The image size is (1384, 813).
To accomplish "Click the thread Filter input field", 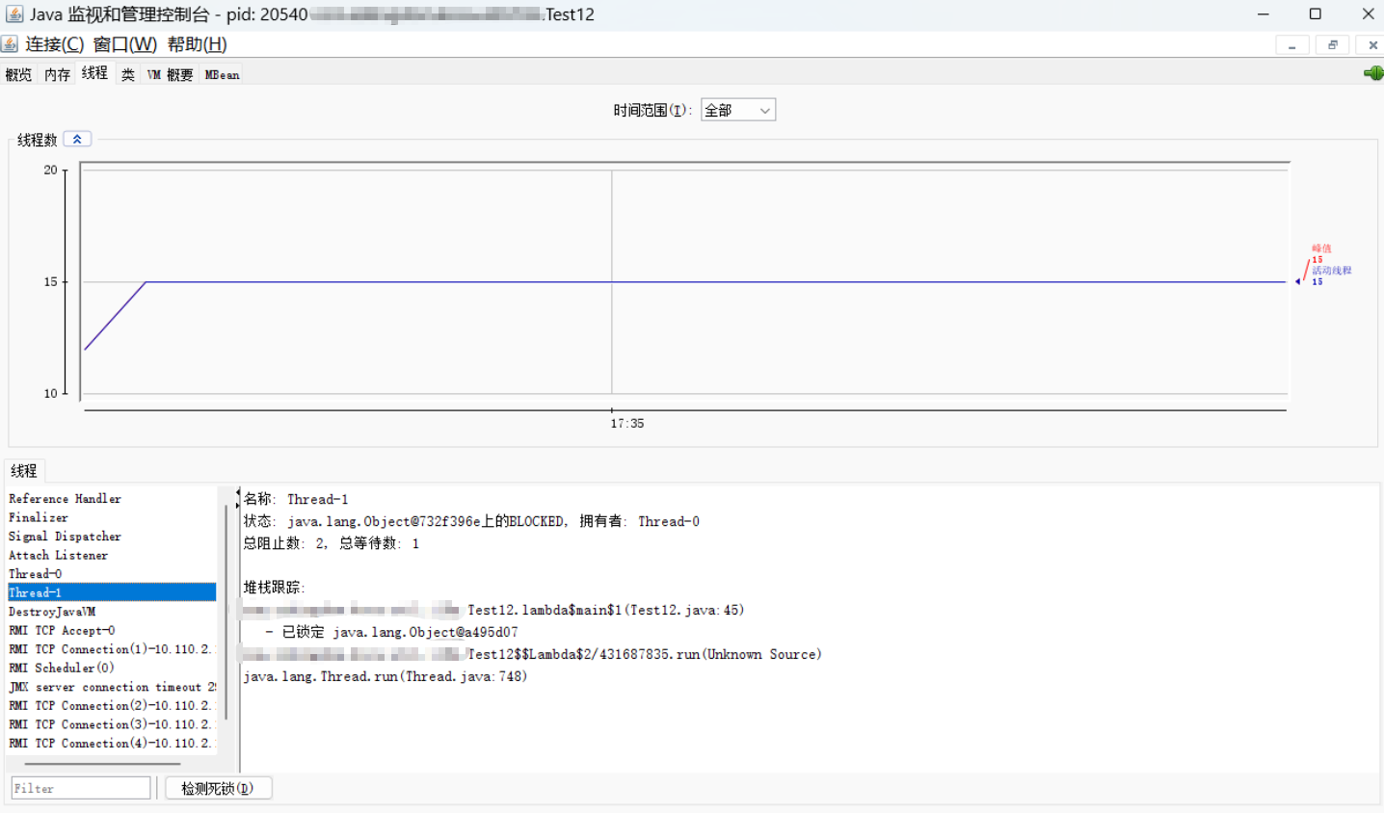I will click(81, 788).
